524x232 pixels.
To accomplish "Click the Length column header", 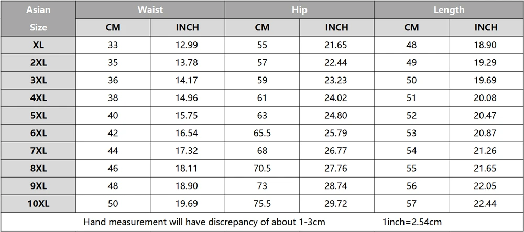I will (449, 9).
